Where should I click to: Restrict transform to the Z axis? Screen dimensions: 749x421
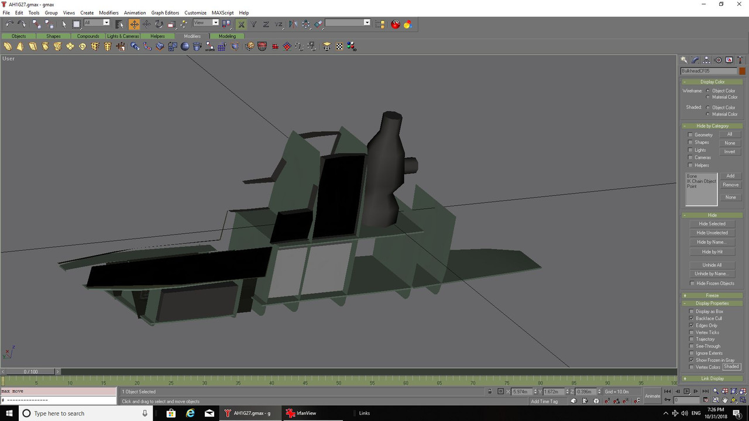click(266, 24)
